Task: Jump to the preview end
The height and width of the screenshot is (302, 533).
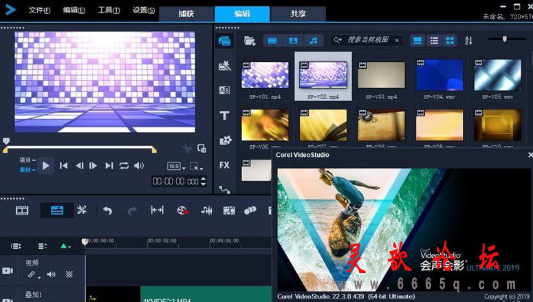Action: click(109, 166)
